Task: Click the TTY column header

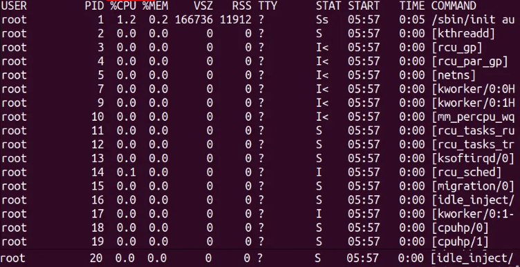Action: click(x=268, y=6)
